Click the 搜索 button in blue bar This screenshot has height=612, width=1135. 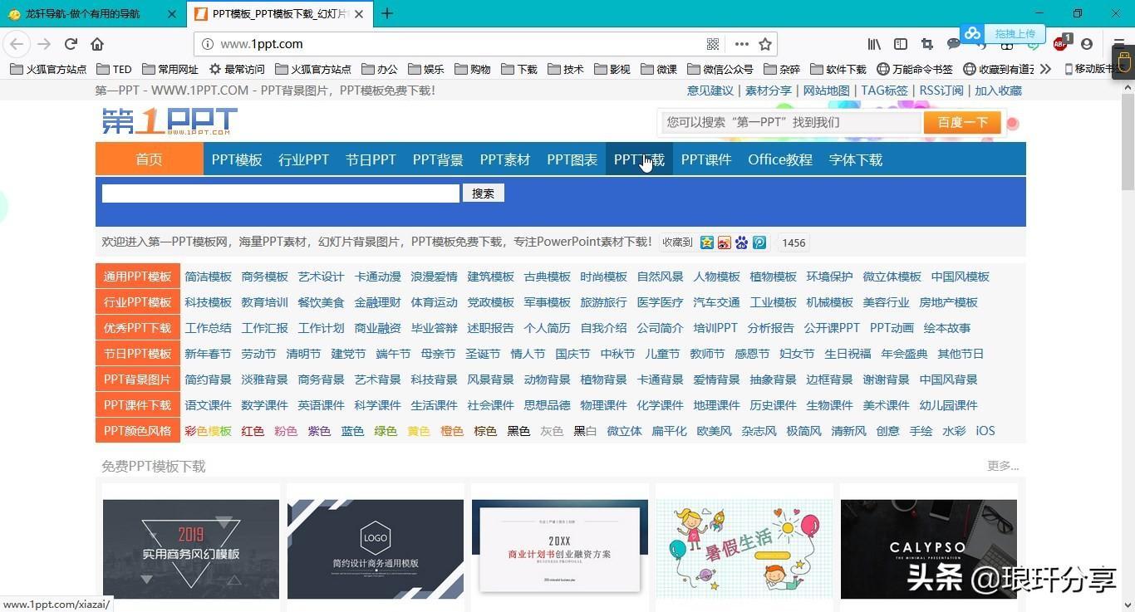pos(483,193)
